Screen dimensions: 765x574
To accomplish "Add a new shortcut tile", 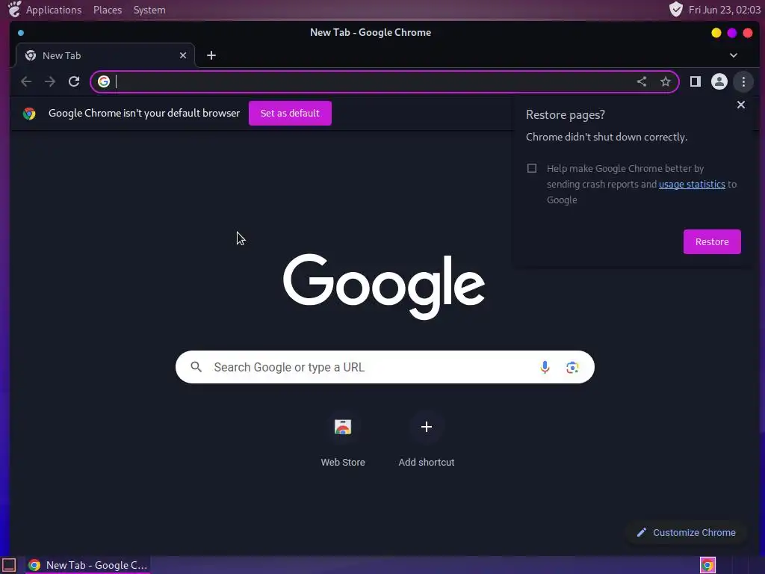I will (x=427, y=439).
